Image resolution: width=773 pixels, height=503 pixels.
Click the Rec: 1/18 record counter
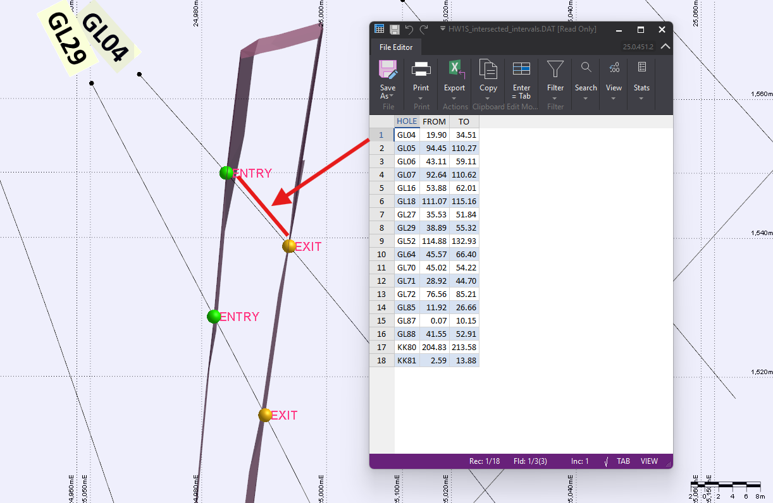pyautogui.click(x=485, y=461)
